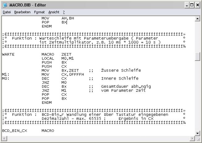Open the Bearbeiten menu
This screenshot has width=202, height=143.
click(x=22, y=12)
